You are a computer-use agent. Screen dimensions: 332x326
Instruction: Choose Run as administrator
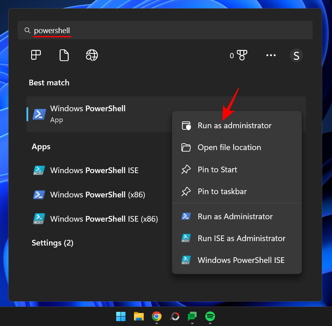234,125
